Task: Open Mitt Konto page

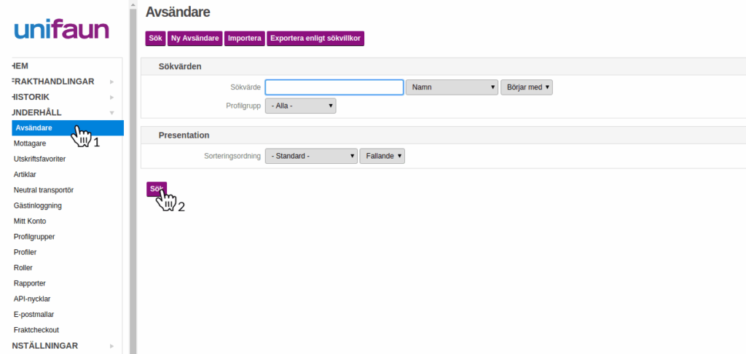Action: point(30,221)
